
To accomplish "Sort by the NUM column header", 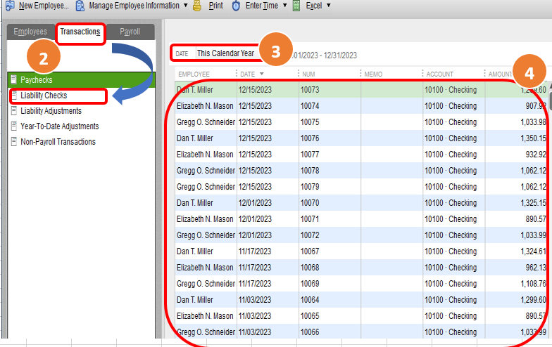I will click(308, 74).
